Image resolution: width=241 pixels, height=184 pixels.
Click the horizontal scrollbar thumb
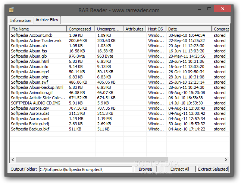[x=92, y=159]
